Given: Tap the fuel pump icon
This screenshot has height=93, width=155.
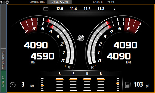Looking at the screenshot, I should 128,85.
